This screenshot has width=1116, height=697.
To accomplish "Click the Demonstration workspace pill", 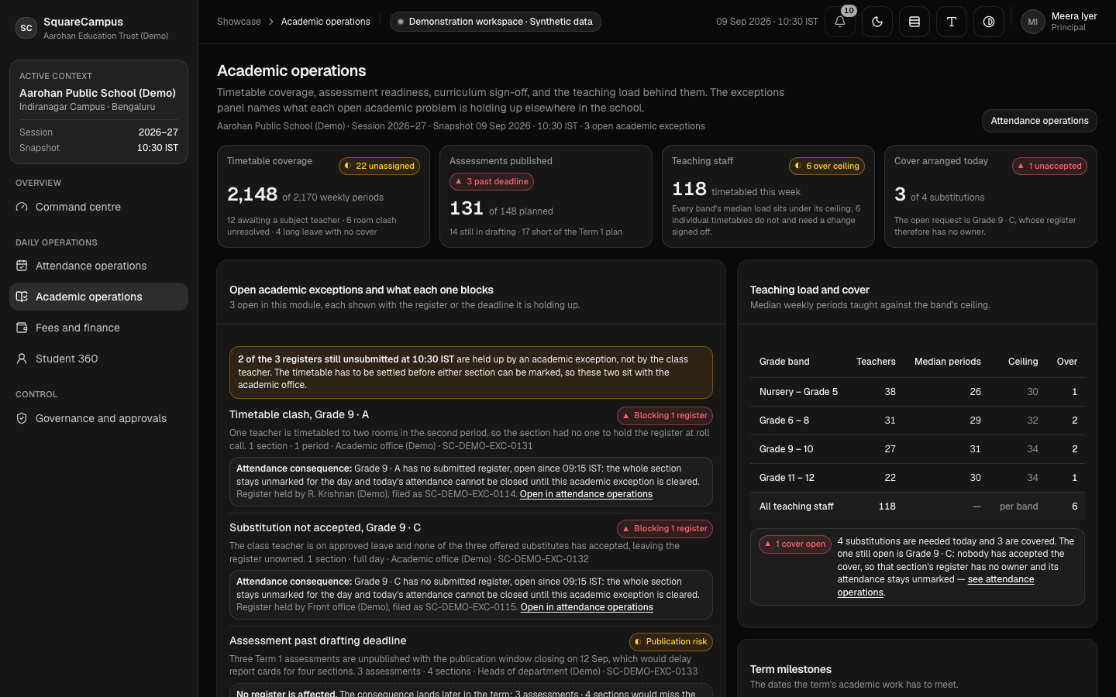I will pyautogui.click(x=494, y=22).
